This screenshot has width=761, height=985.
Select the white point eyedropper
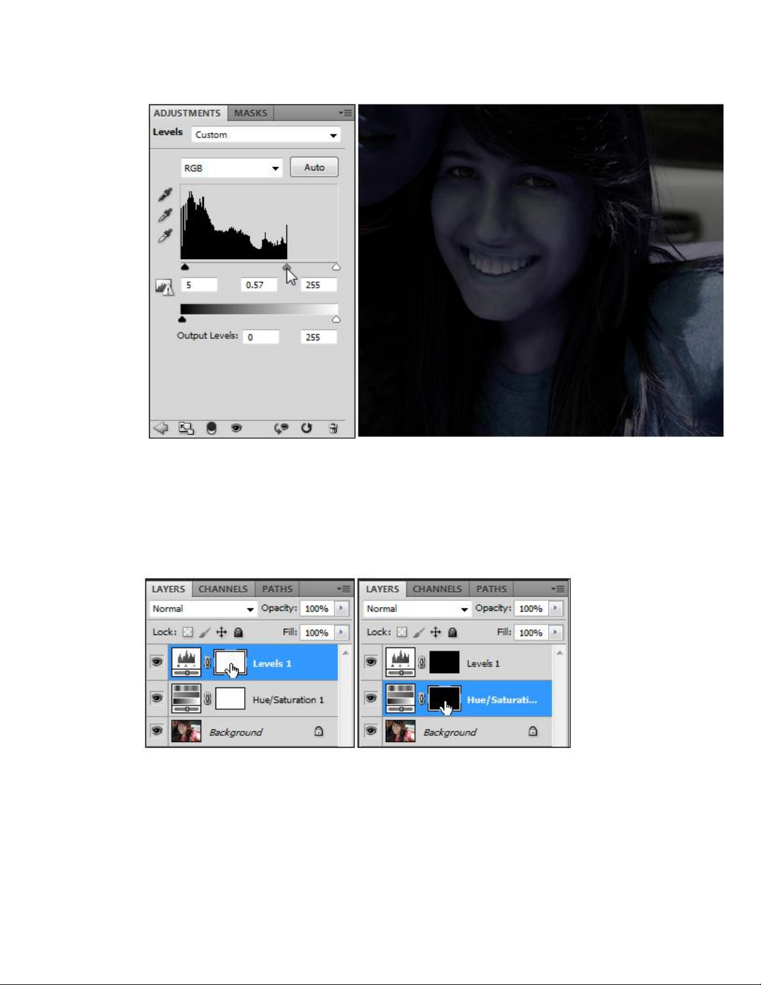pos(165,236)
